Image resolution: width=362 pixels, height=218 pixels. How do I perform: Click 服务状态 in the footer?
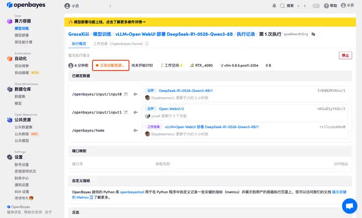point(14,212)
